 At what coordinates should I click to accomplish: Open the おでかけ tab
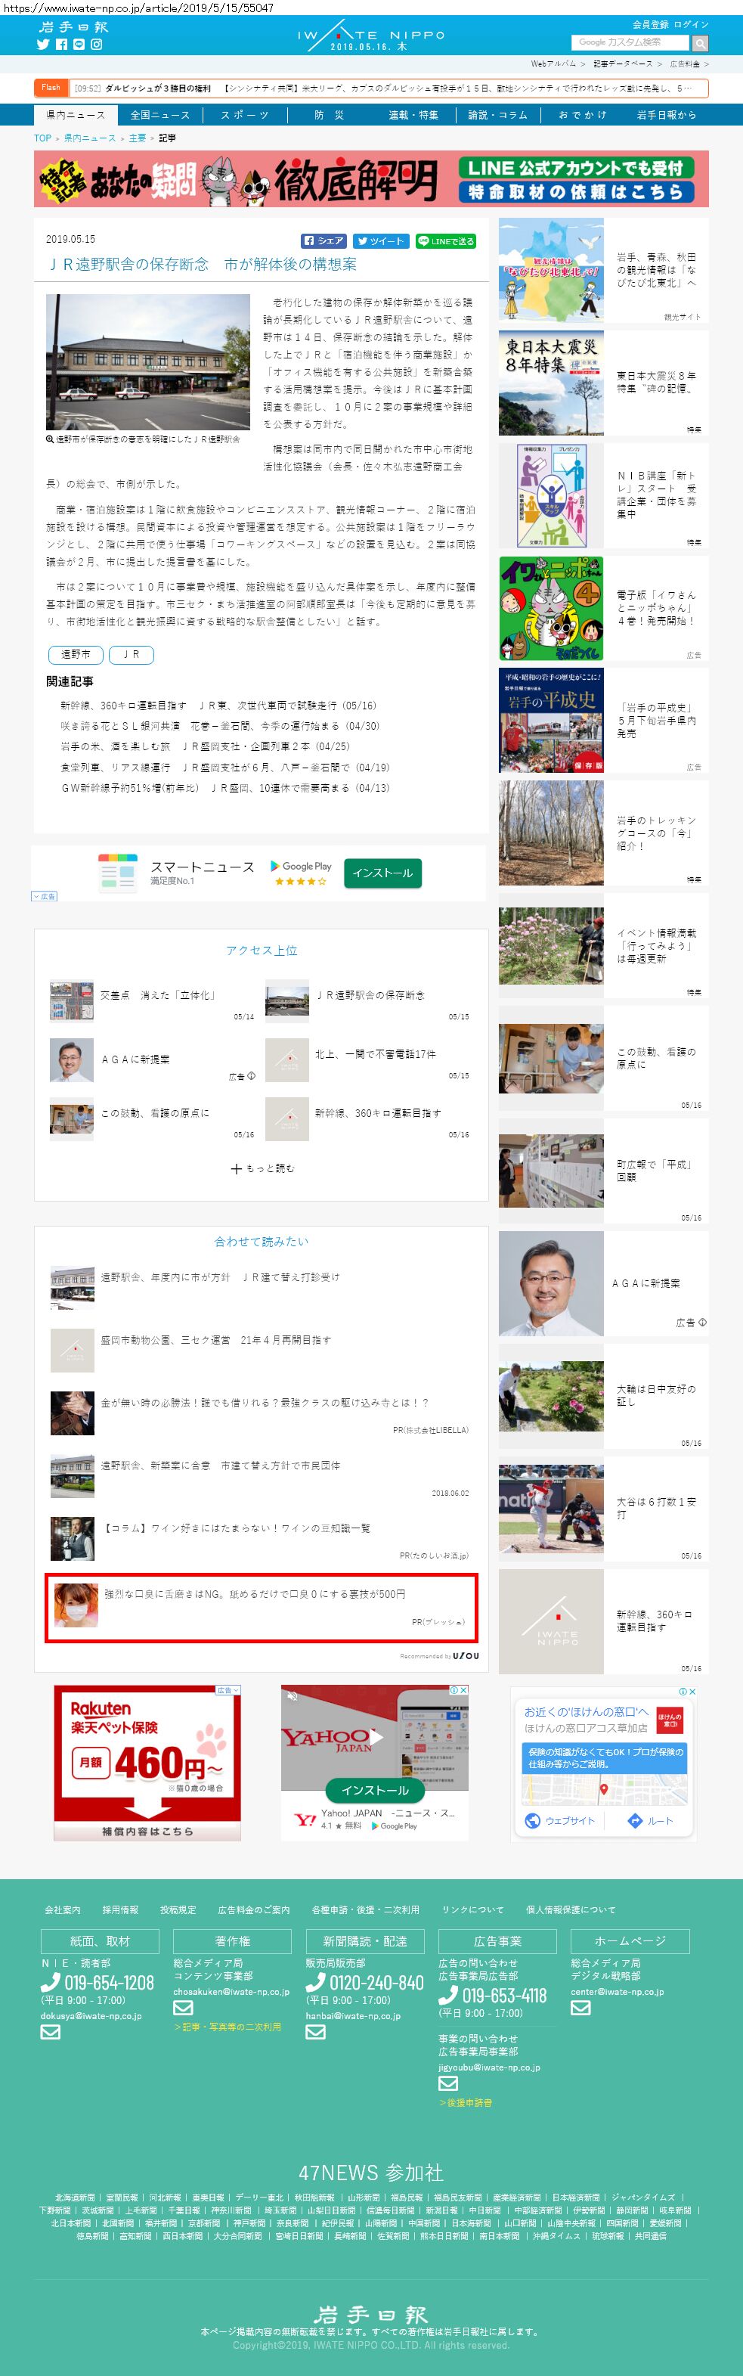(582, 115)
